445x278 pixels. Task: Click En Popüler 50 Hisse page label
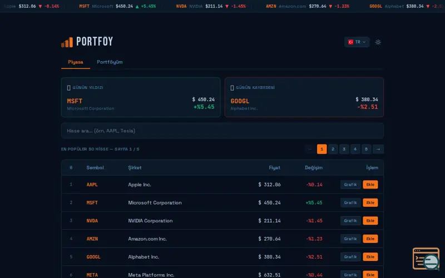[100, 149]
